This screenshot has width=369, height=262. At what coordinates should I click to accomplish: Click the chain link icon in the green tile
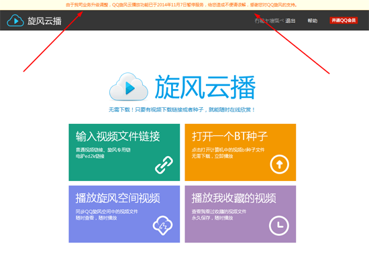pos(164,165)
